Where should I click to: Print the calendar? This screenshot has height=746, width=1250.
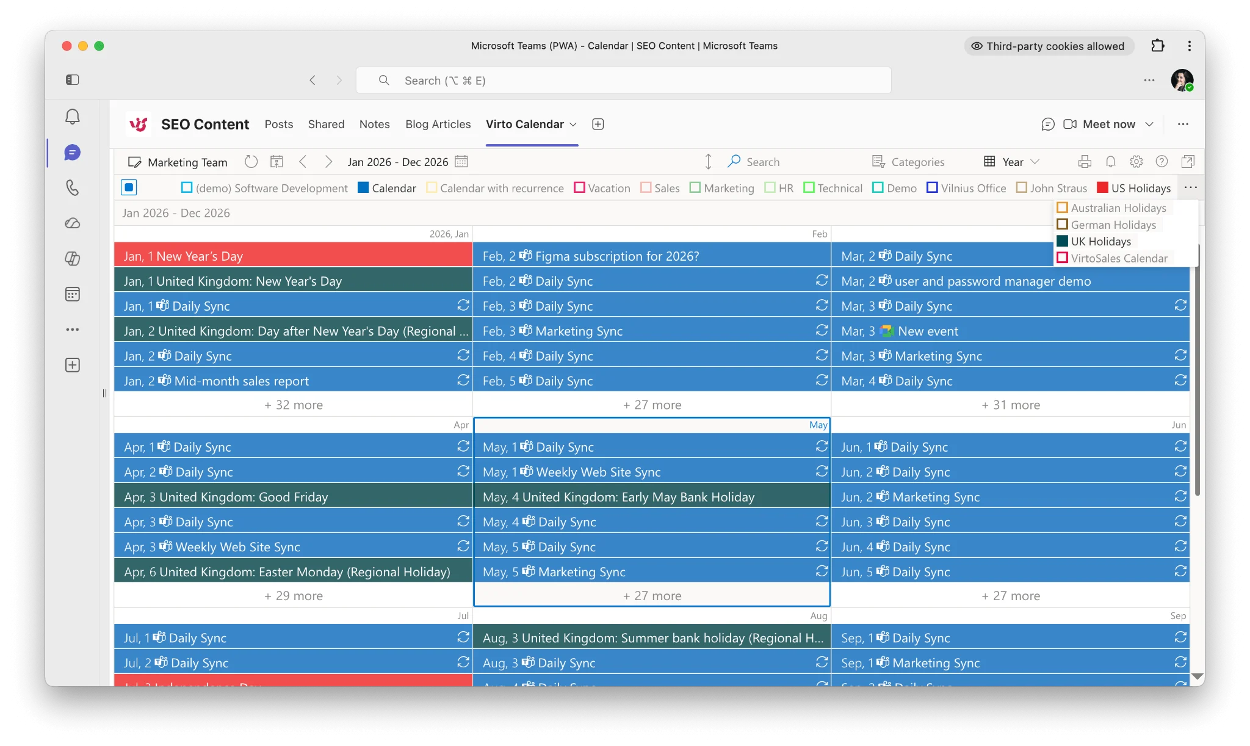point(1085,162)
